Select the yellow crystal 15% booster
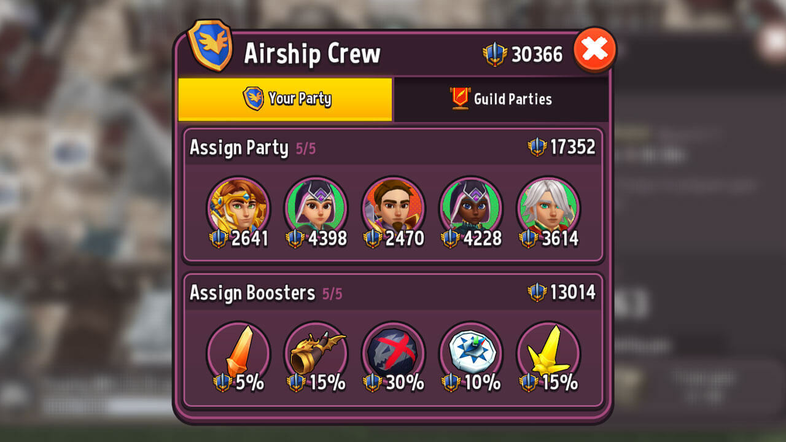Screen dimensions: 786x442 (548, 355)
